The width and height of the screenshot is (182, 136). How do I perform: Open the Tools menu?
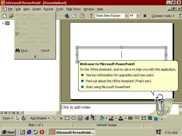60,9
